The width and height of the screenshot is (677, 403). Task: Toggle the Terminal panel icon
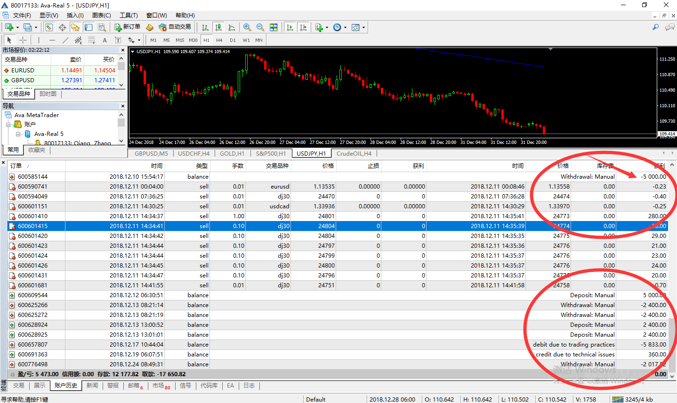click(89, 27)
